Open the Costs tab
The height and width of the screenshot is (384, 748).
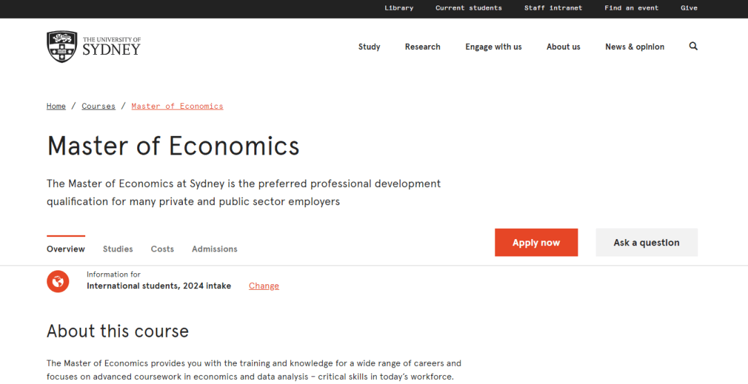click(x=162, y=249)
